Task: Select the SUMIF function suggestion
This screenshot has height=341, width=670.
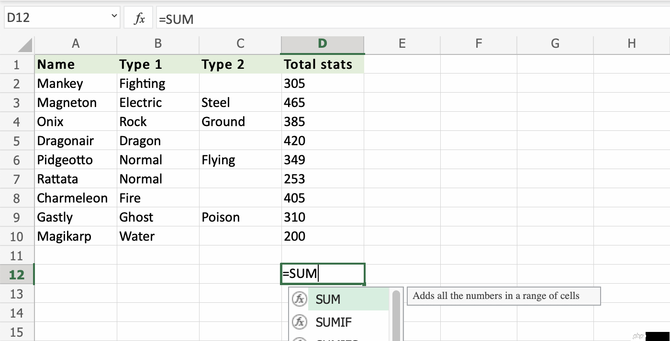Action: [349, 322]
